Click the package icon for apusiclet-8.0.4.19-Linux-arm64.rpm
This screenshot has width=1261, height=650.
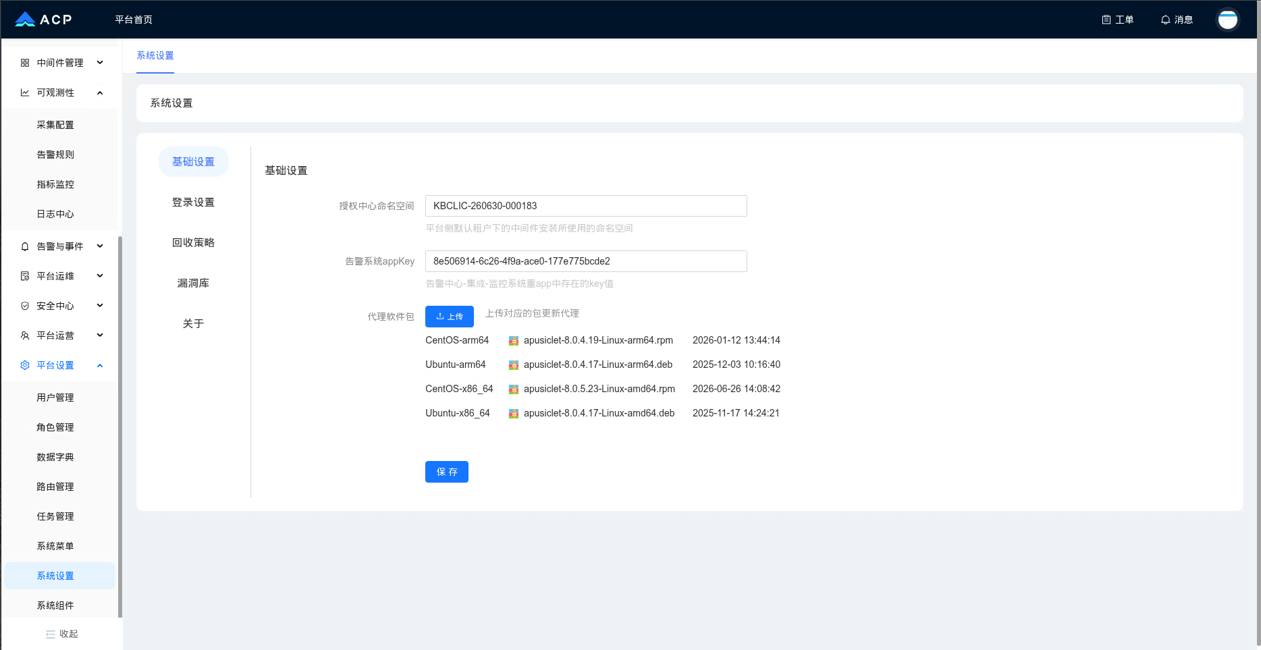point(513,341)
